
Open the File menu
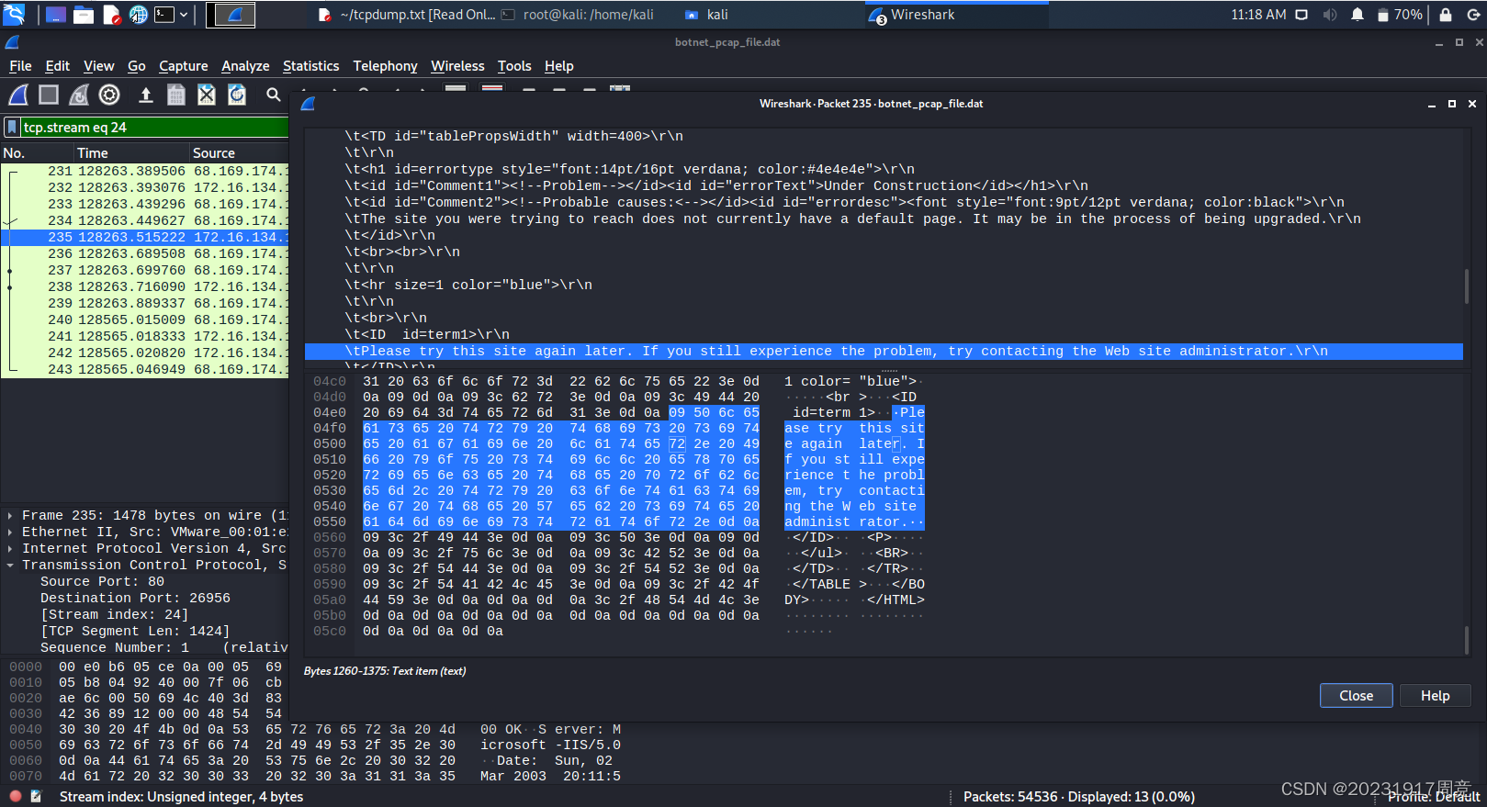[x=20, y=66]
